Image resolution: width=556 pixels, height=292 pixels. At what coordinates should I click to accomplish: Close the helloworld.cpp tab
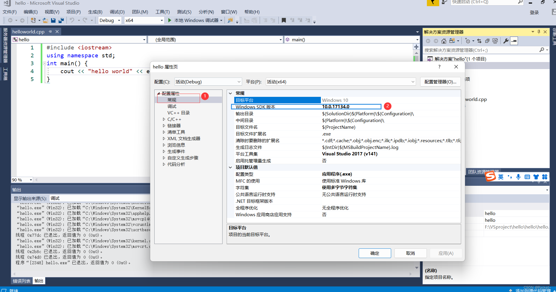57,32
